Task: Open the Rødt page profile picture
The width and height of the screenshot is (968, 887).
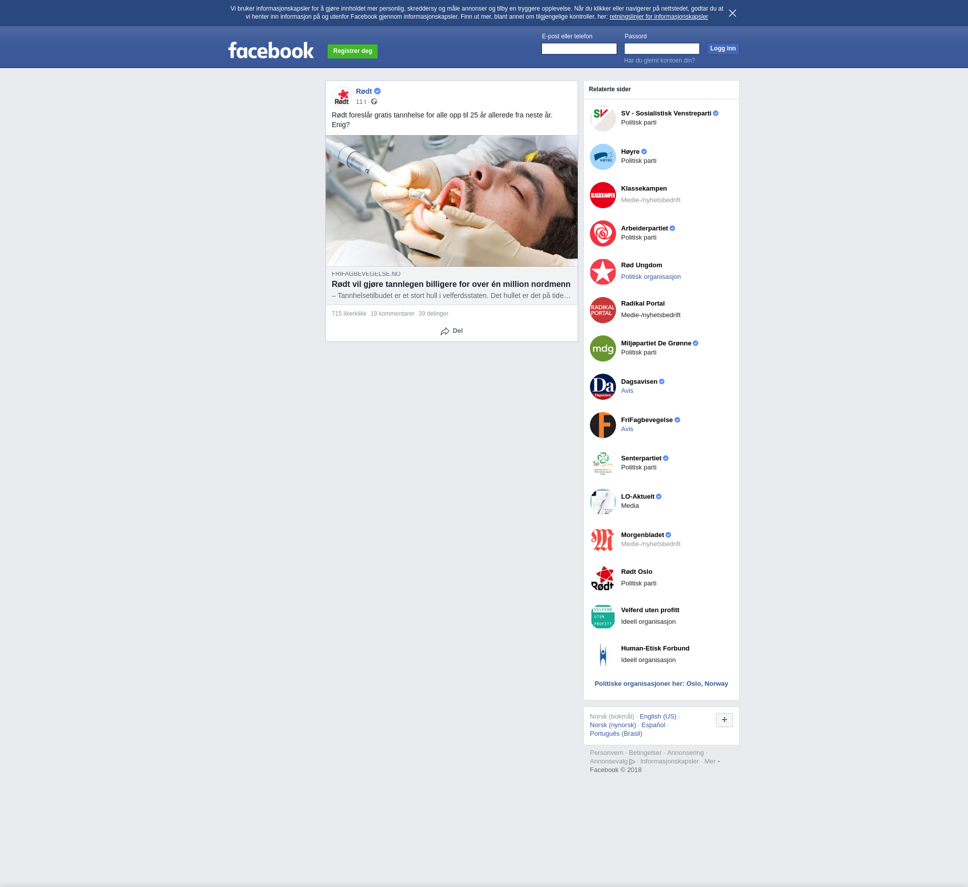Action: pyautogui.click(x=342, y=96)
